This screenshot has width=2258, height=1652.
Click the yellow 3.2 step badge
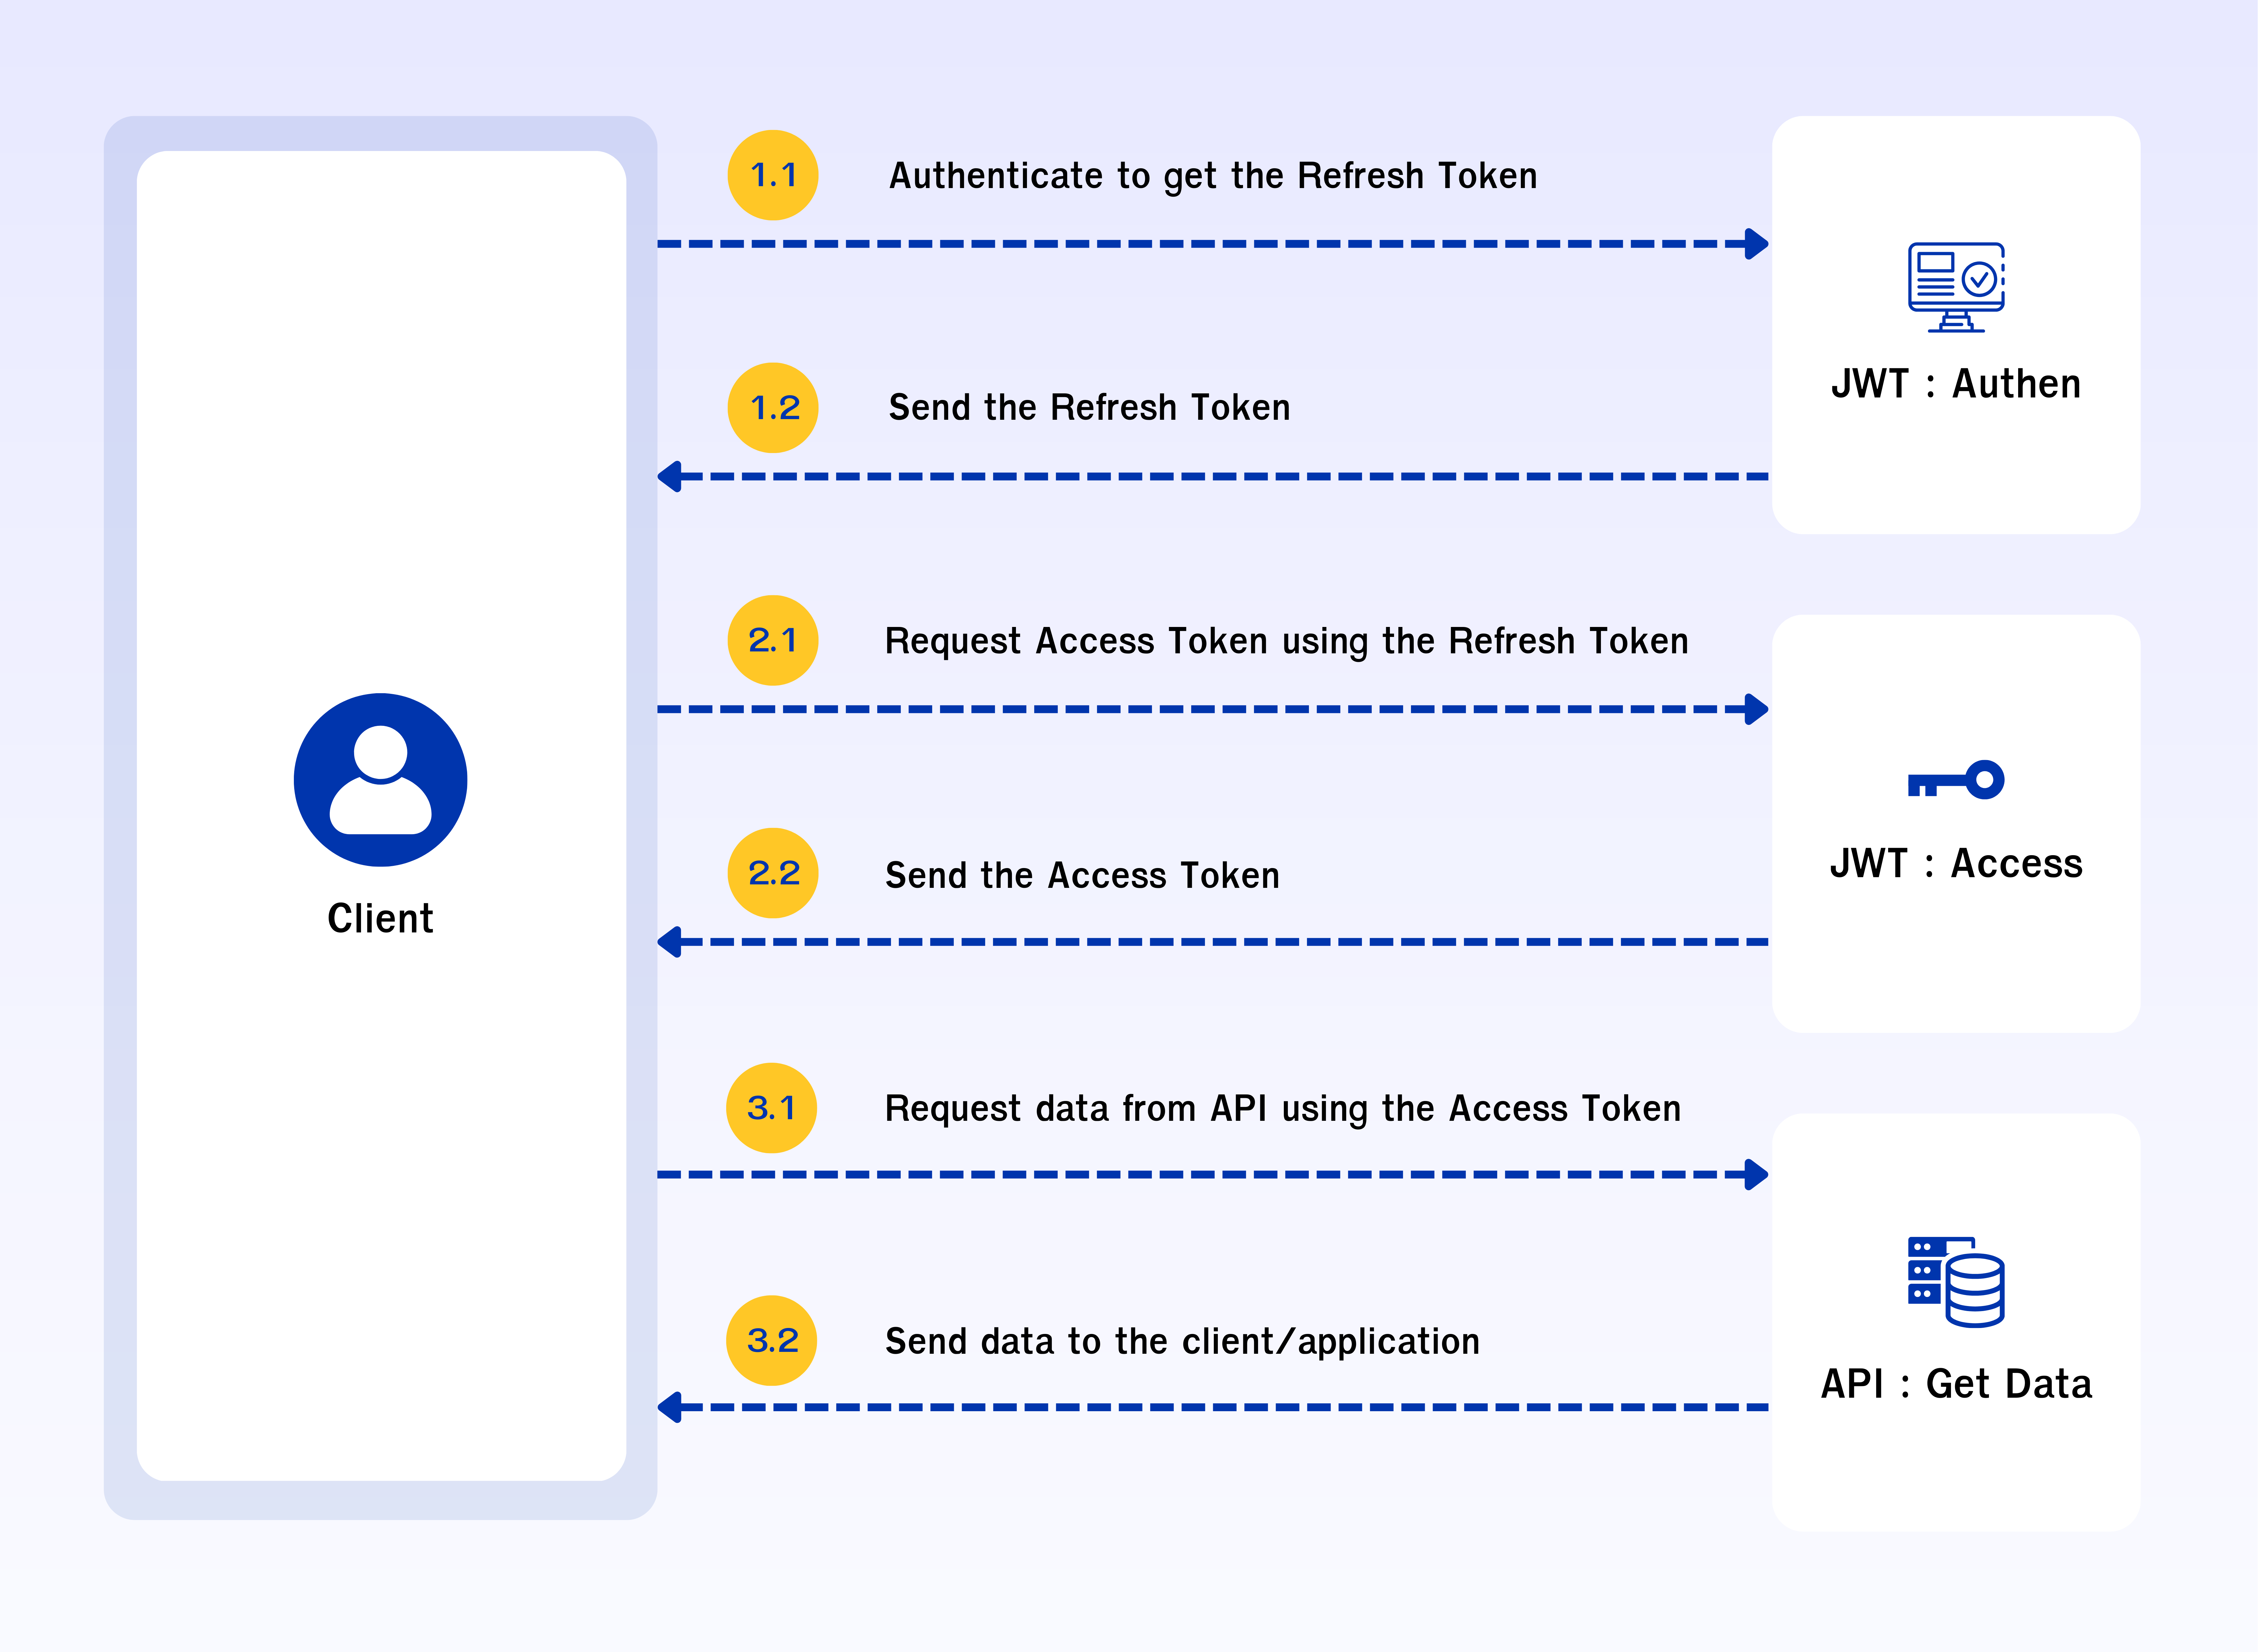[x=771, y=1340]
